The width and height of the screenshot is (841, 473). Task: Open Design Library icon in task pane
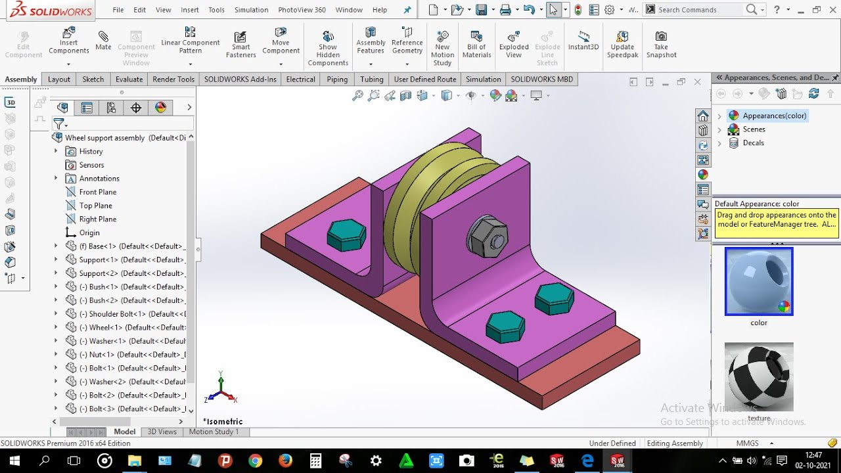[703, 131]
